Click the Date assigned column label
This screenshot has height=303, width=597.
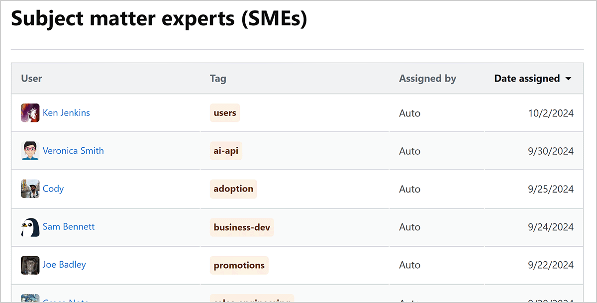coord(527,79)
